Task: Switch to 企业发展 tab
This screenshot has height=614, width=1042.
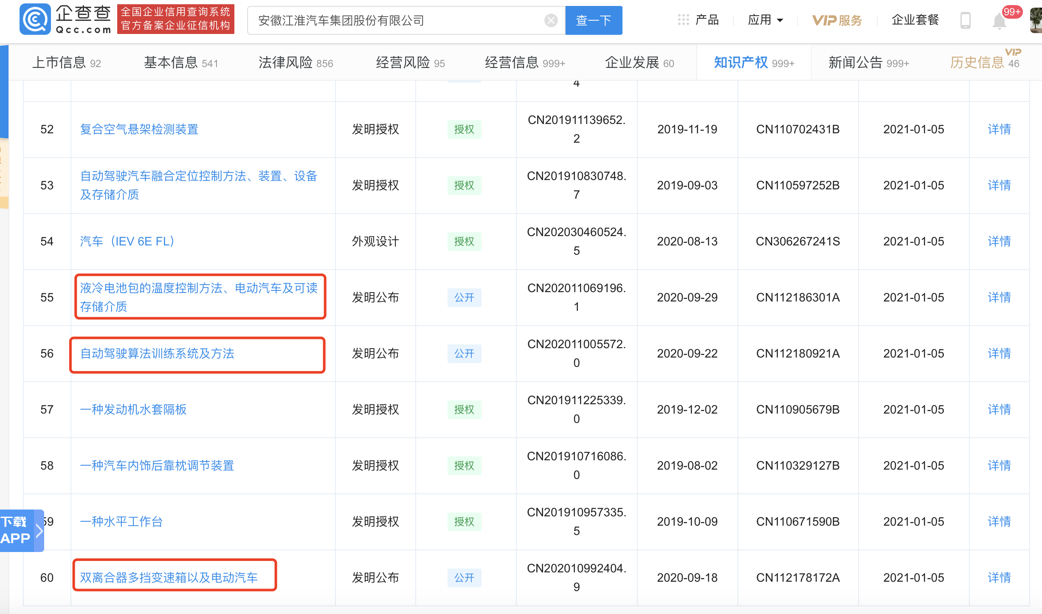Action: click(x=639, y=63)
